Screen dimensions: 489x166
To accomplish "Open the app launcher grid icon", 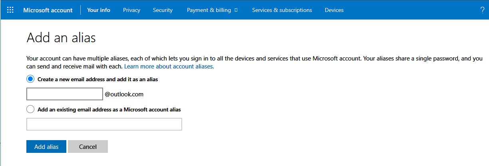I will 10,10.
